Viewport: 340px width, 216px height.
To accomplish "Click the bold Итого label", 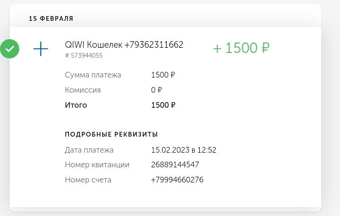I will coord(76,105).
